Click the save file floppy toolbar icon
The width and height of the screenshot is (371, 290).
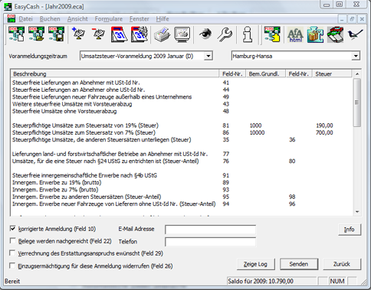click(x=56, y=34)
